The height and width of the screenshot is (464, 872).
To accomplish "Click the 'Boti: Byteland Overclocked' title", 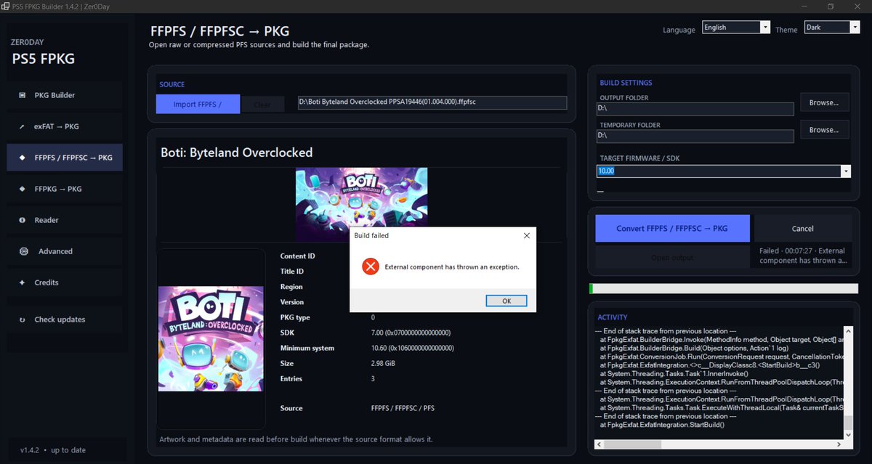I will (237, 152).
